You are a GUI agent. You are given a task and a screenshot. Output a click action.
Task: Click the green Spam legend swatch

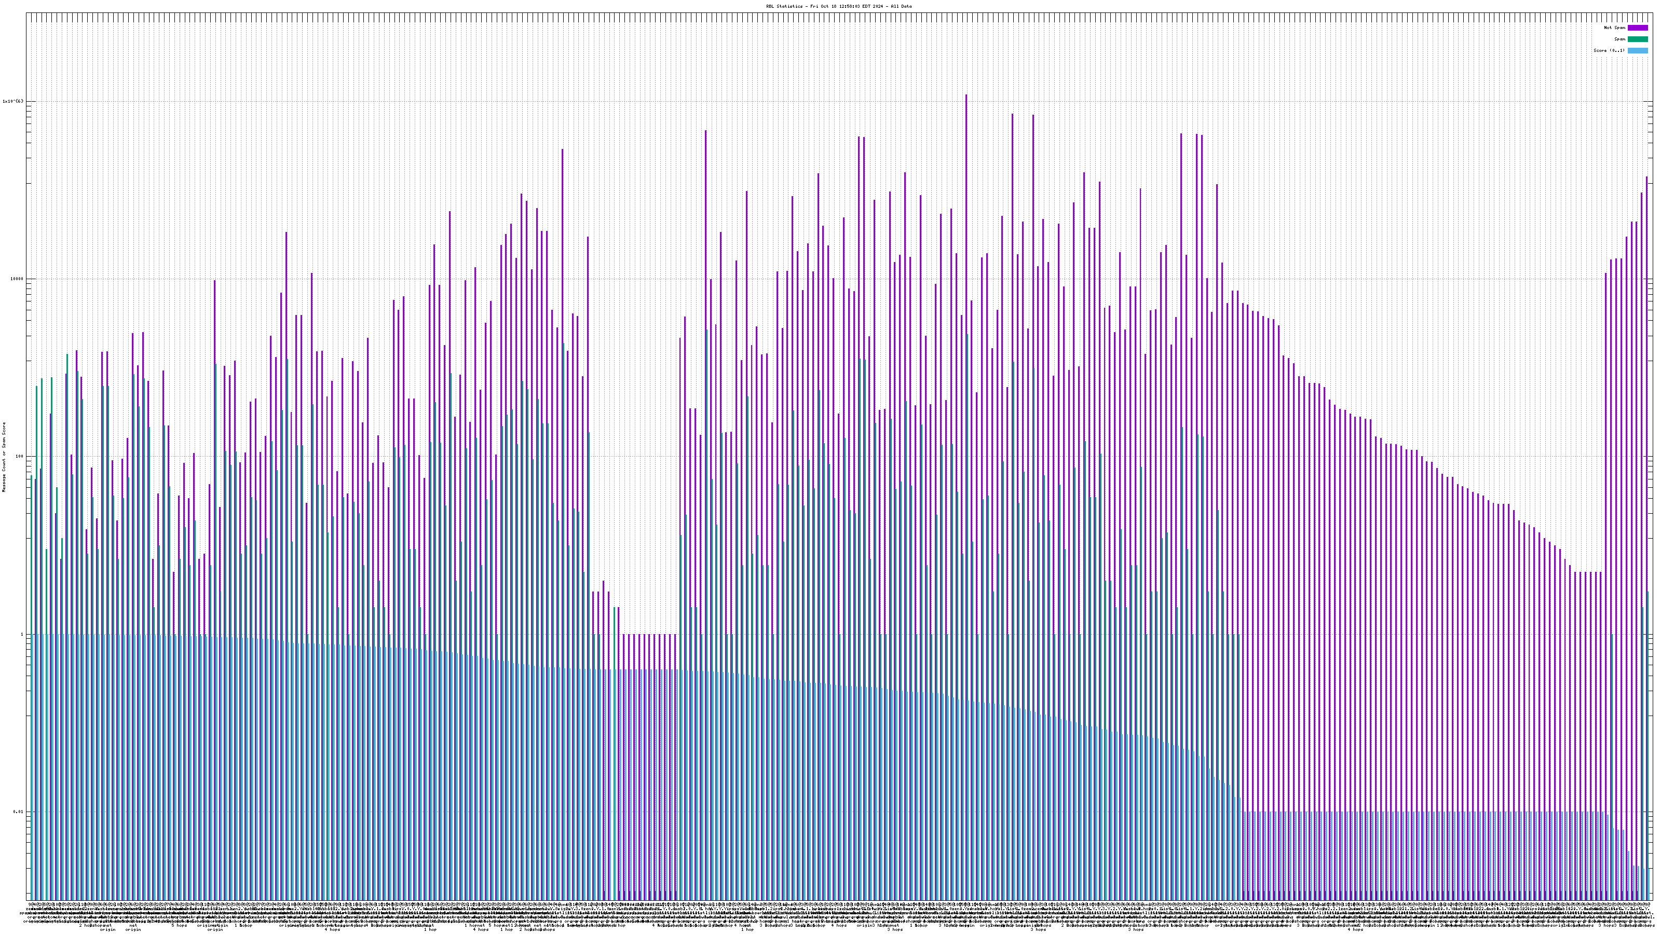point(1637,39)
